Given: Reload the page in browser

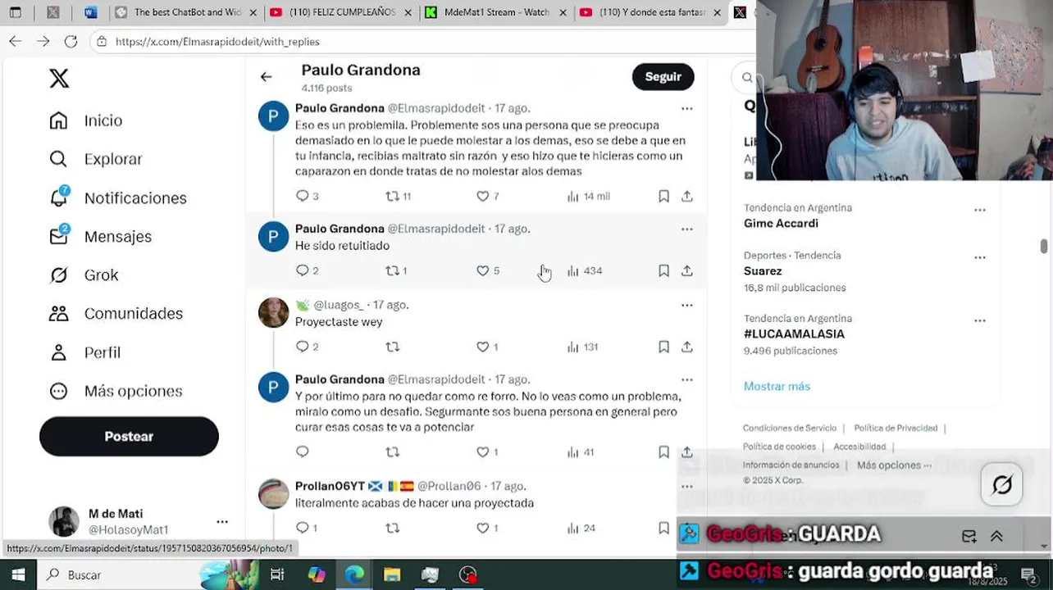Looking at the screenshot, I should click(71, 41).
